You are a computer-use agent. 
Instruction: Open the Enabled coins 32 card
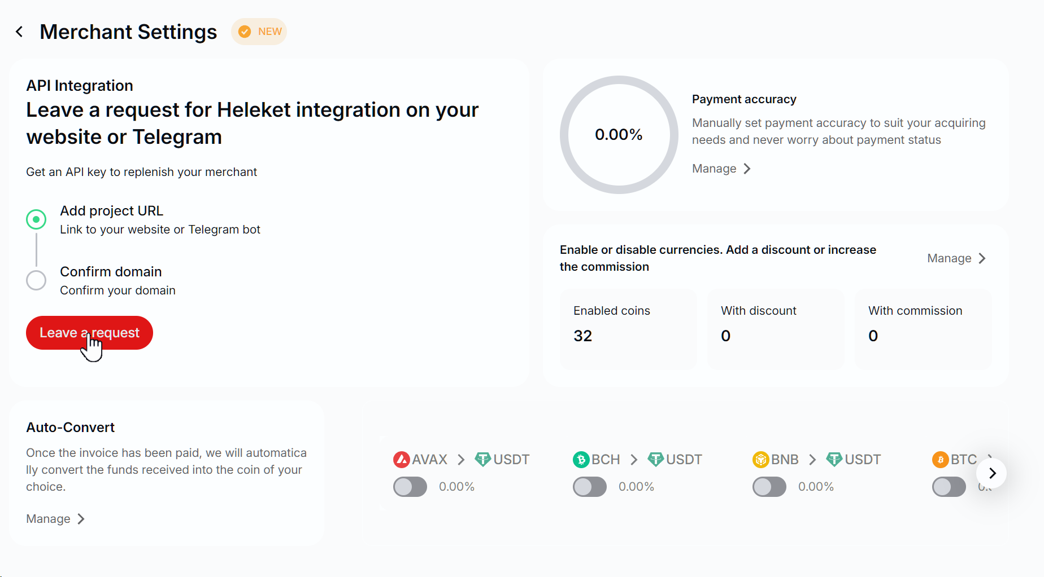[x=628, y=329]
